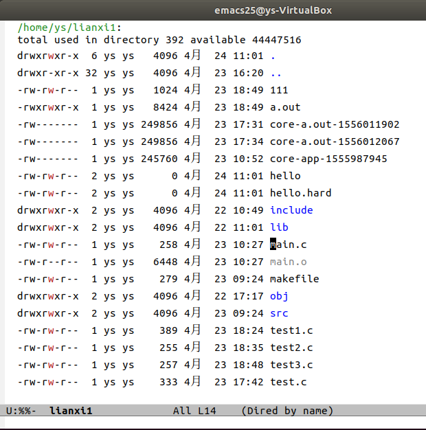Click '(Dired by name)' mode indicator
The image size is (426, 430).
click(x=287, y=411)
